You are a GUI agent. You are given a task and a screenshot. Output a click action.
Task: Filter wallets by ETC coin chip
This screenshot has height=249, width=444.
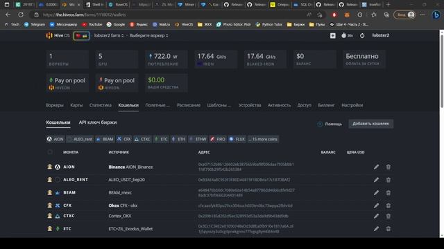[x=161, y=139]
